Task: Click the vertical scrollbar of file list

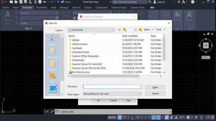Action: tap(164, 49)
